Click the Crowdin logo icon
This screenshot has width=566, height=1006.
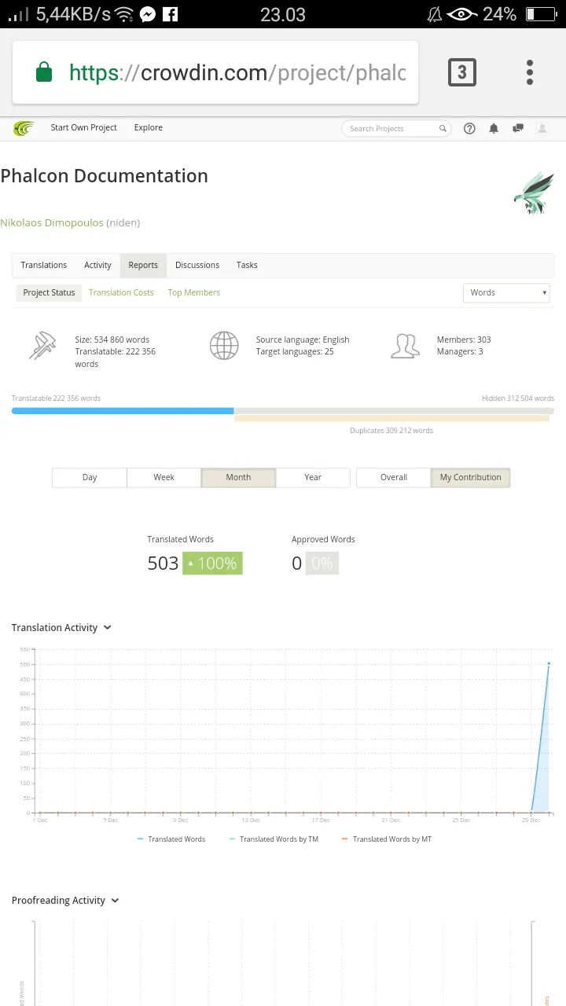24,128
